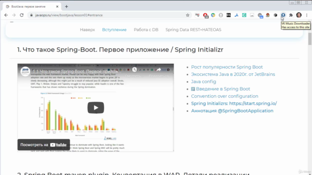Viewport: 312px width, 175px height.
Task: Jump to Spring Data REST+HATEOAS section
Action: (x=193, y=30)
